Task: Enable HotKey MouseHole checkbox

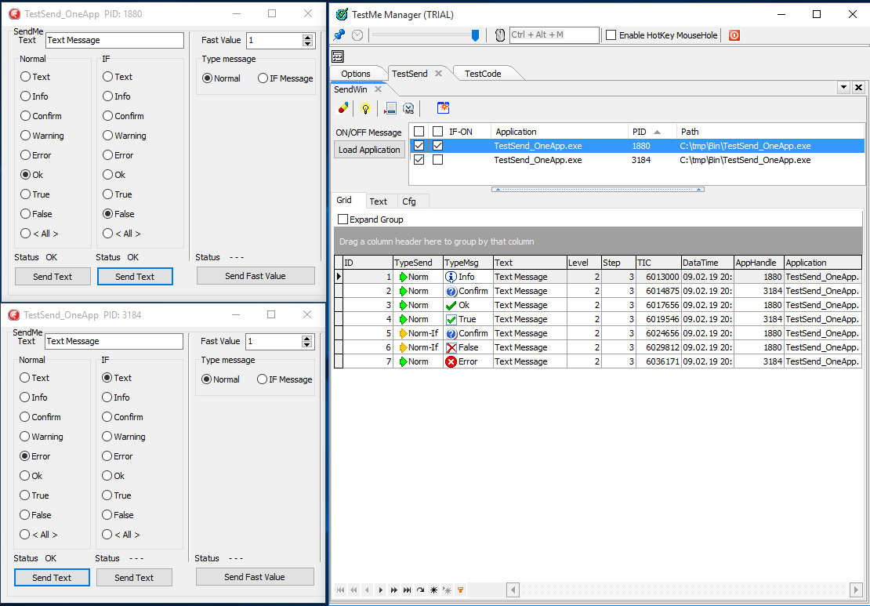Action: [611, 35]
